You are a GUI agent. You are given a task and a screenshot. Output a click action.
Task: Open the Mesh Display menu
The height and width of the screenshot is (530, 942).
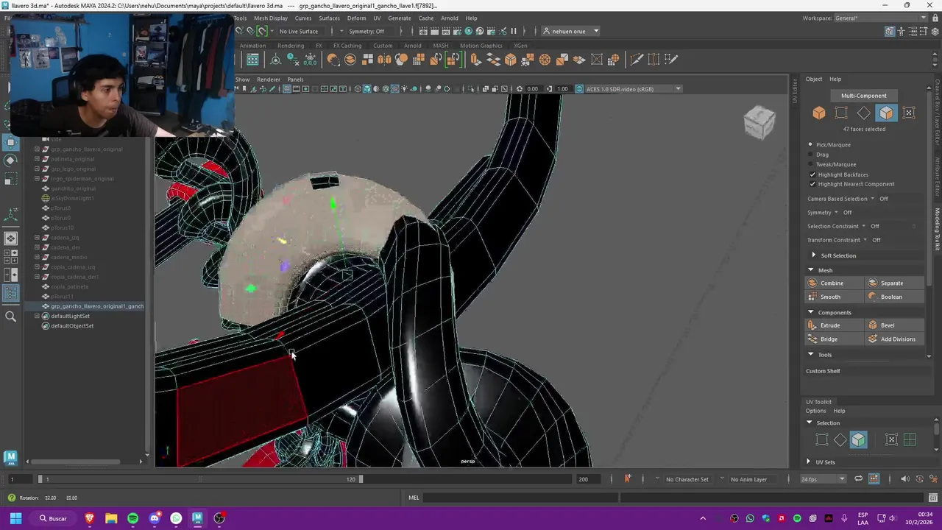(271, 18)
